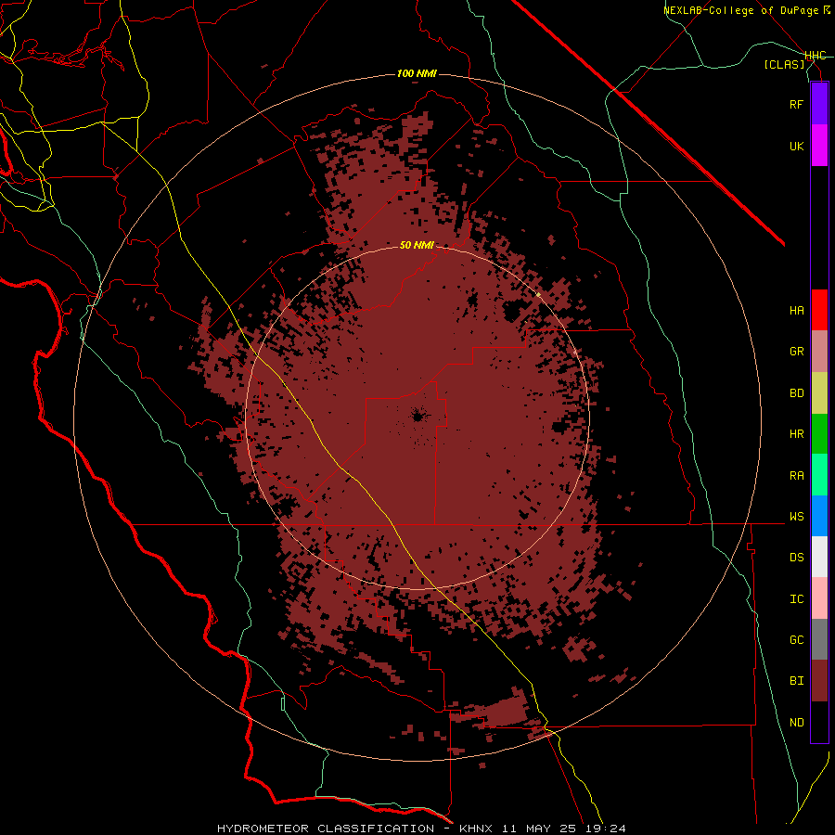
Task: Click the IC legend label
Action: click(797, 599)
